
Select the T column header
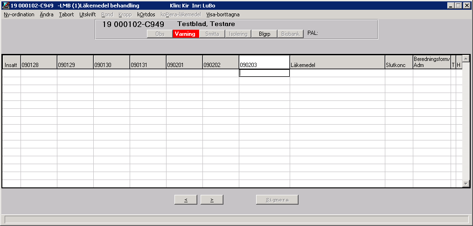click(453, 62)
